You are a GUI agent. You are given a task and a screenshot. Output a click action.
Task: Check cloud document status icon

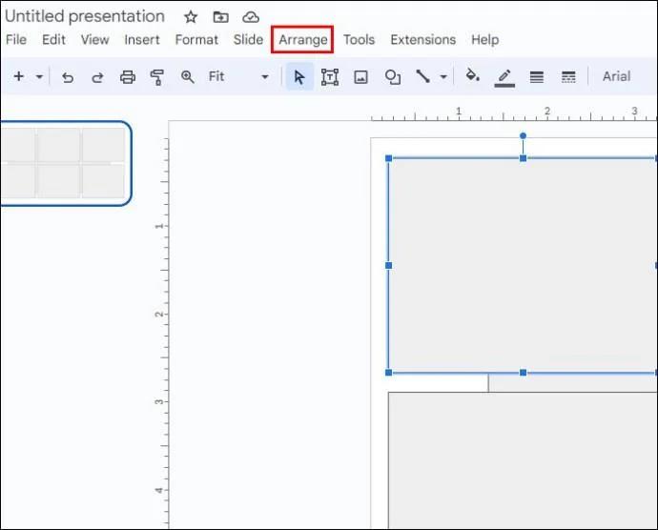pyautogui.click(x=251, y=17)
